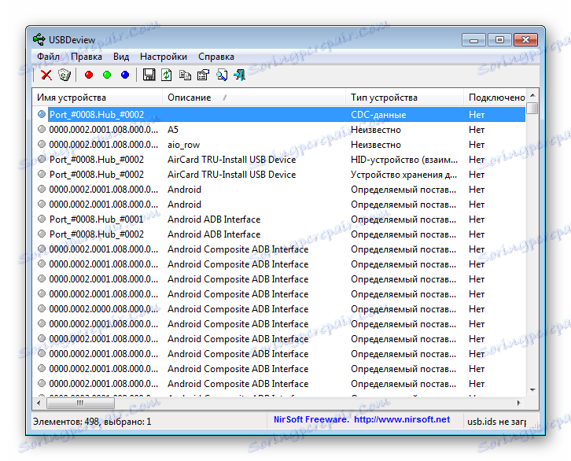Open the Справка menu
571x461 pixels.
click(x=216, y=57)
